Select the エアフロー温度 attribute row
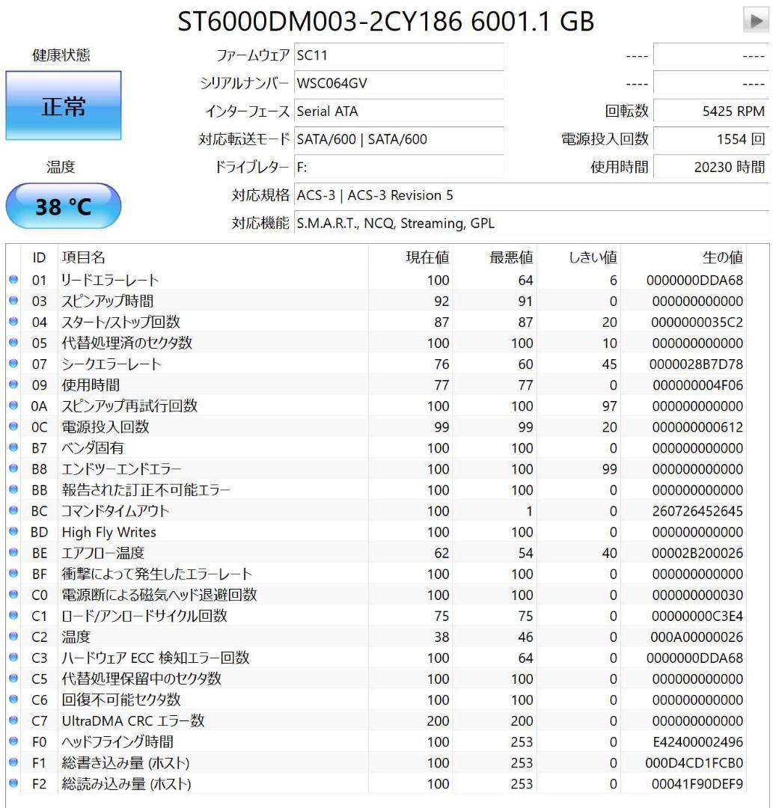Image resolution: width=773 pixels, height=808 pixels. click(x=299, y=553)
